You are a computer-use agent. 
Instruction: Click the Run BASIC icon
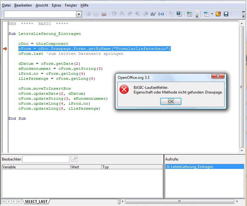[x=96, y=14]
